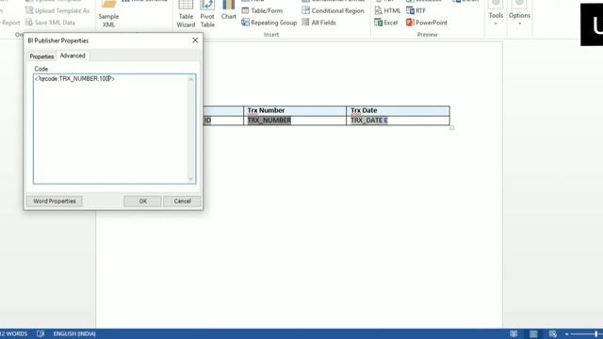
Task: Switch to Read Mode view
Action: [513, 333]
